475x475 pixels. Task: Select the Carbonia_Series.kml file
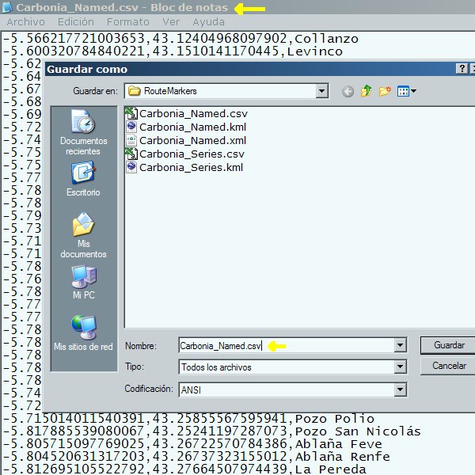pyautogui.click(x=190, y=167)
